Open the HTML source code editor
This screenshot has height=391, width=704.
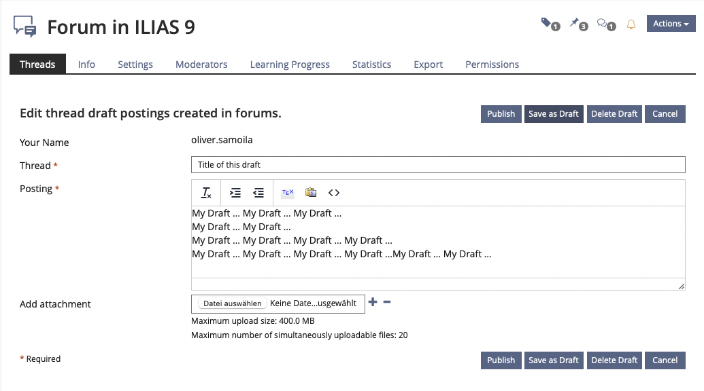(x=334, y=193)
